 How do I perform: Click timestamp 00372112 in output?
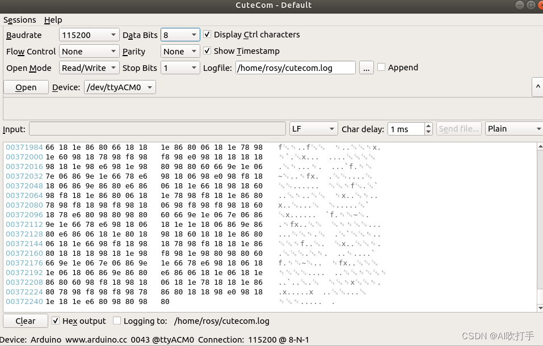(24, 225)
